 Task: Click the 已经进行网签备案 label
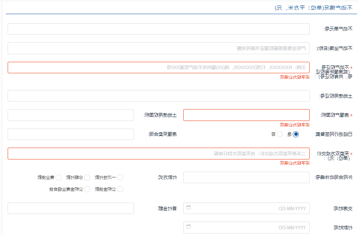click(334, 134)
